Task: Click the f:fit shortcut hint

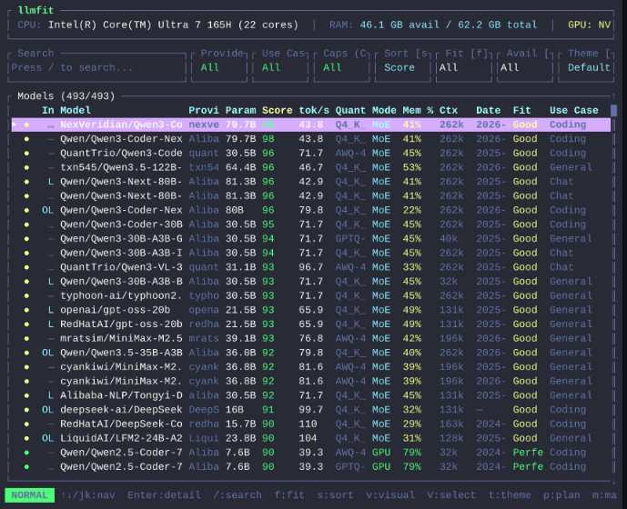Action: click(x=289, y=495)
